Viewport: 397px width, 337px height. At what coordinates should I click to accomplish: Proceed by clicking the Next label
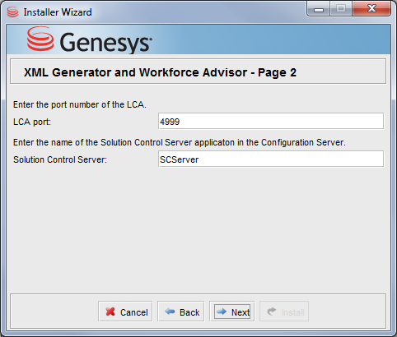241,312
